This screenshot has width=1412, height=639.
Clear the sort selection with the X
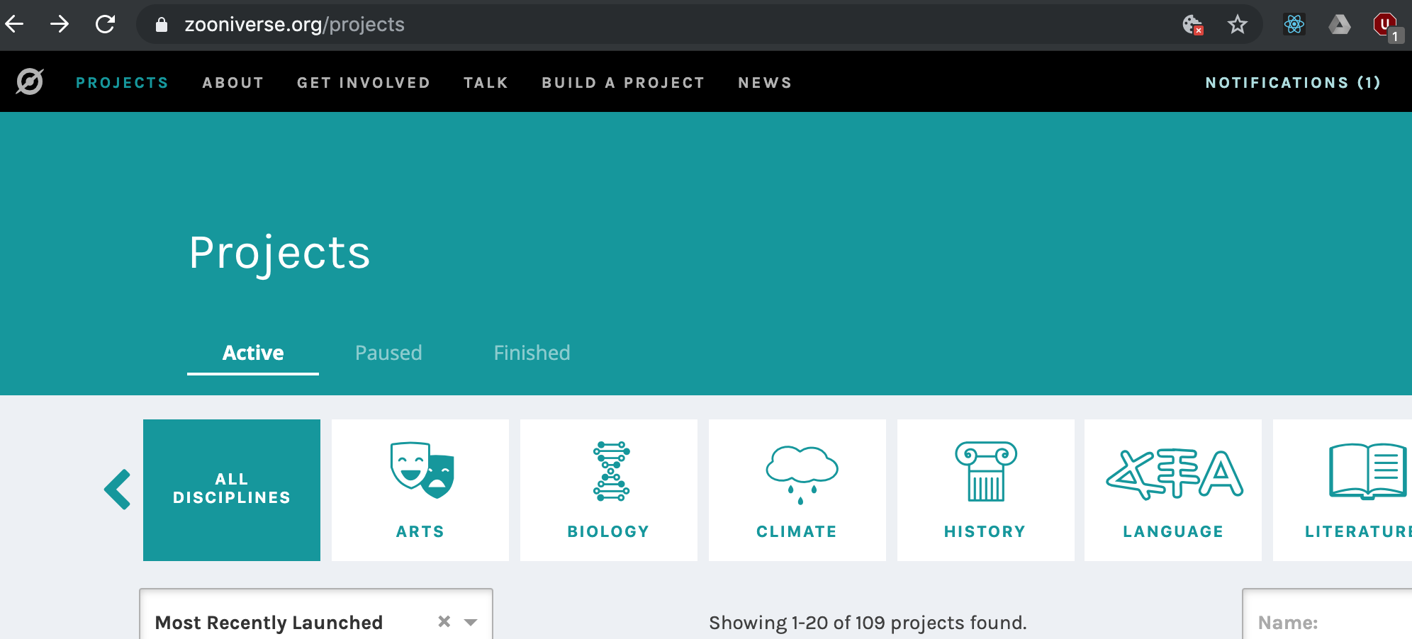444,622
